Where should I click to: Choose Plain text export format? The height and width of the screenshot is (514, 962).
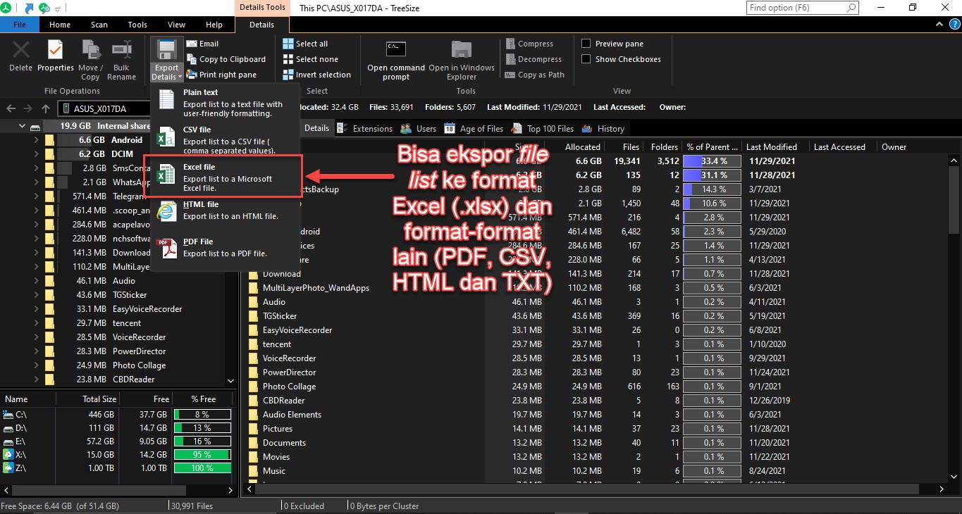click(226, 102)
